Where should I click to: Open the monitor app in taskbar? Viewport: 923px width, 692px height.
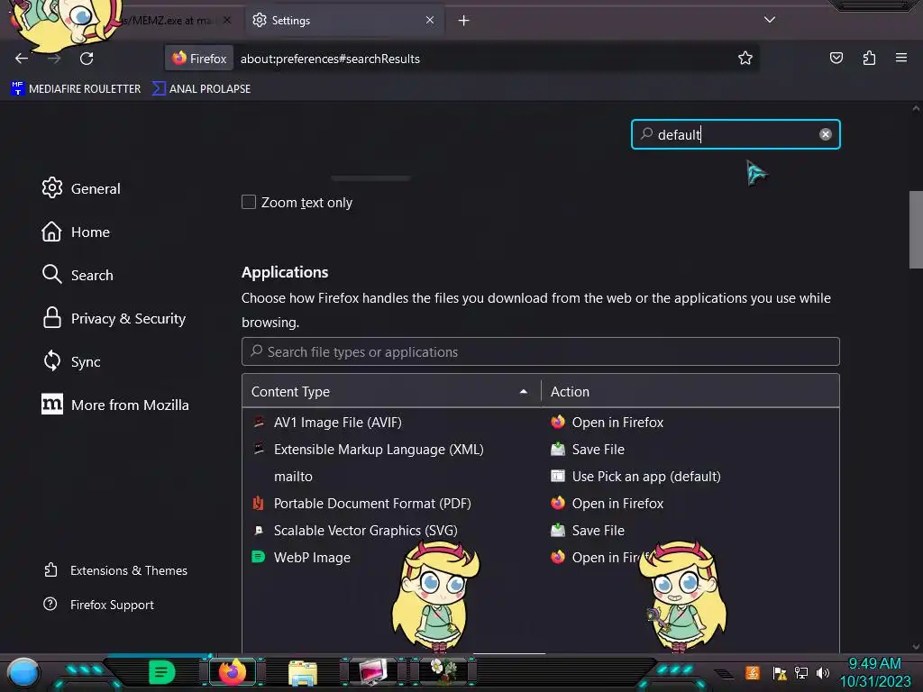[372, 671]
